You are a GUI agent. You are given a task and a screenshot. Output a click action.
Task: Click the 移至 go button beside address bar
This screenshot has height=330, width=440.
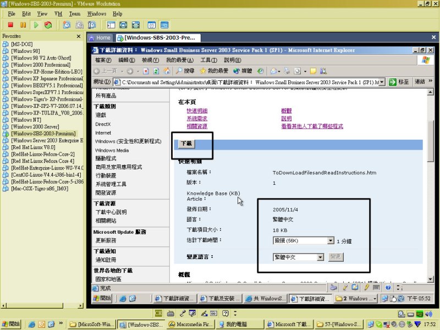pos(399,82)
